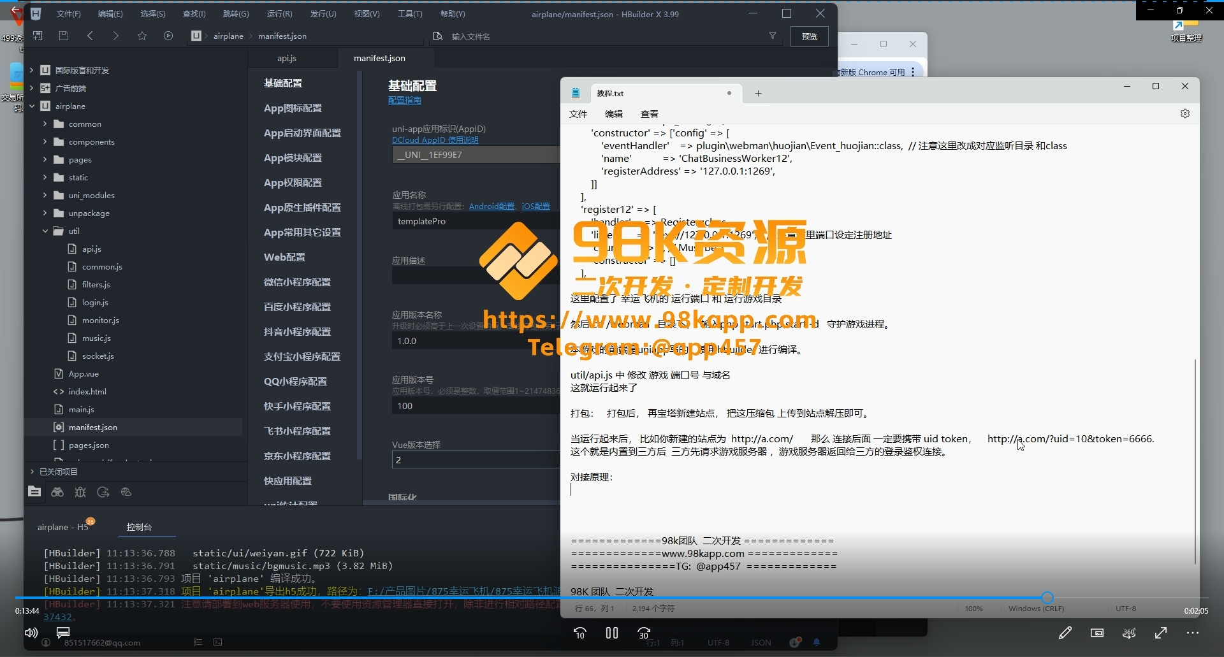
Task: Go forward with the HBuilder forward arrow
Action: [115, 36]
